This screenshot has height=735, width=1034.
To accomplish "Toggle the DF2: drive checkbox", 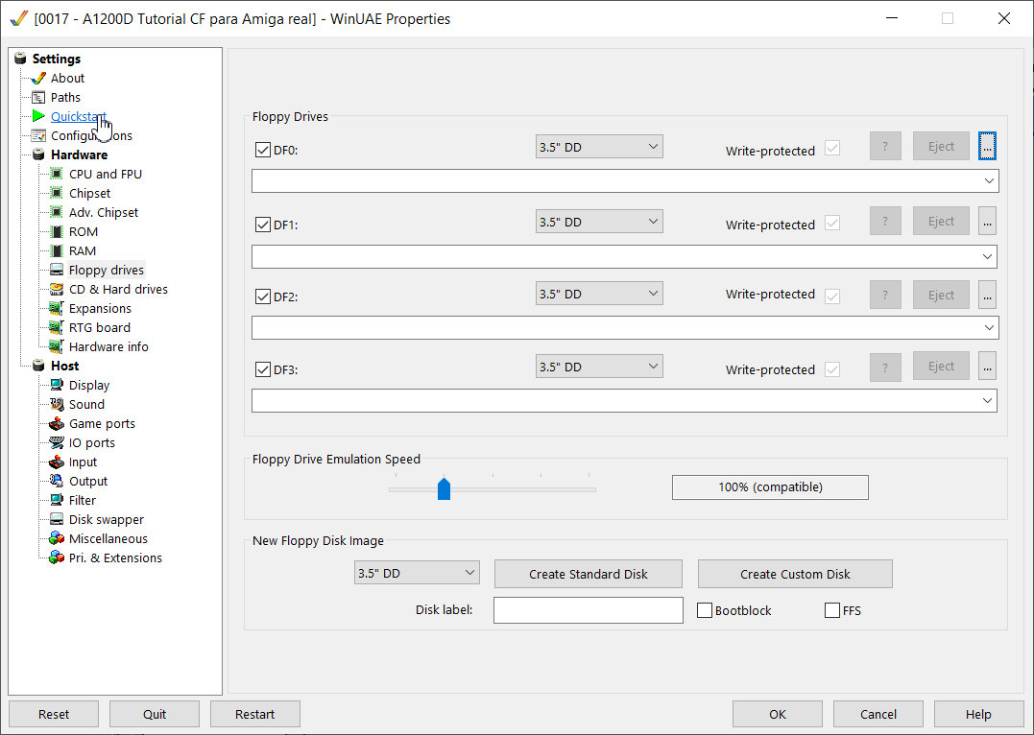I will coord(262,296).
